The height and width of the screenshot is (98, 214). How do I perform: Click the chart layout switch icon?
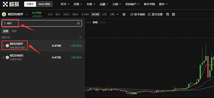click(x=168, y=14)
